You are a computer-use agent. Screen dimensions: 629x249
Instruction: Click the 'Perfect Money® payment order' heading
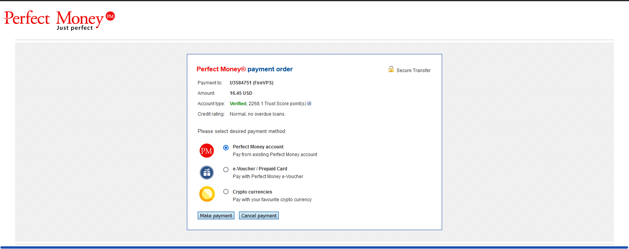click(x=244, y=69)
